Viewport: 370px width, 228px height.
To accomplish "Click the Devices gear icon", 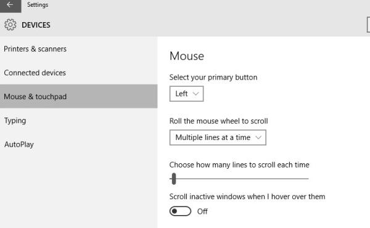I will tap(10, 25).
